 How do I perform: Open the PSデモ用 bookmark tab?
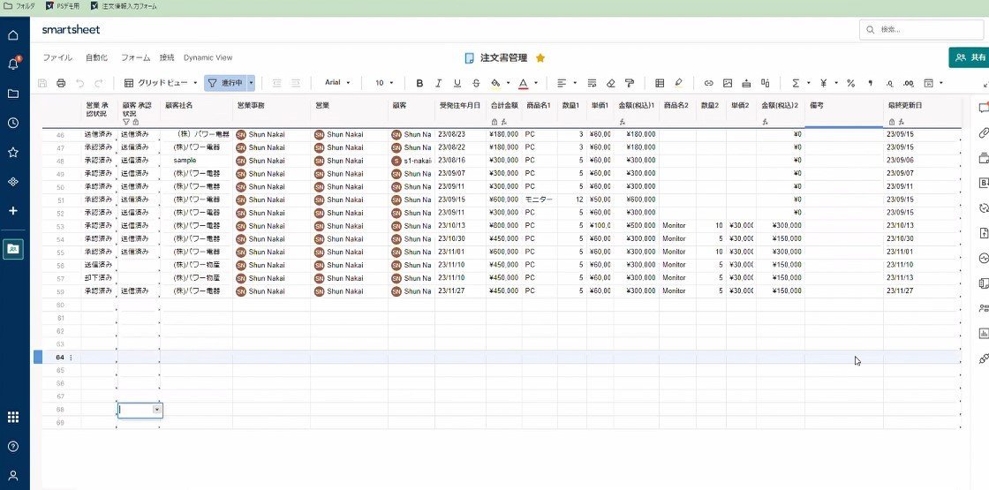tap(64, 6)
